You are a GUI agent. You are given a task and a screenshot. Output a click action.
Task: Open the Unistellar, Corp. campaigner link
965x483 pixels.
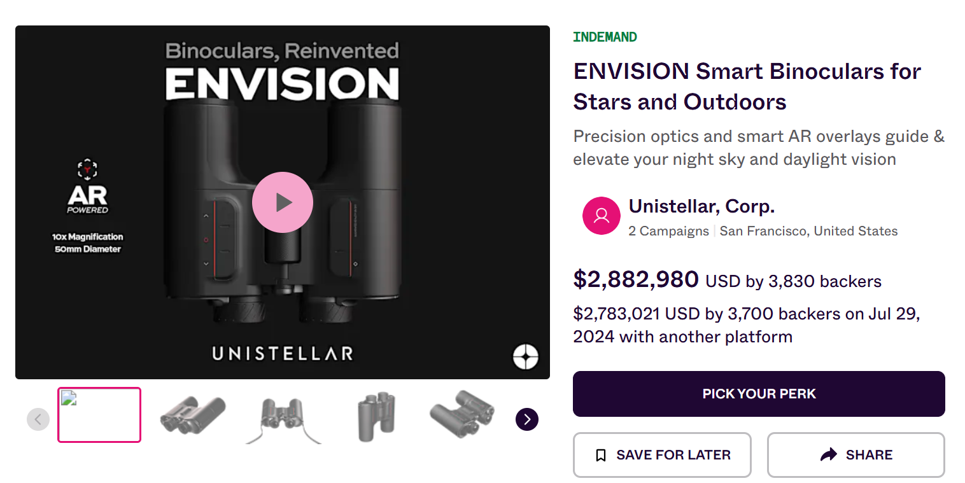pos(701,207)
